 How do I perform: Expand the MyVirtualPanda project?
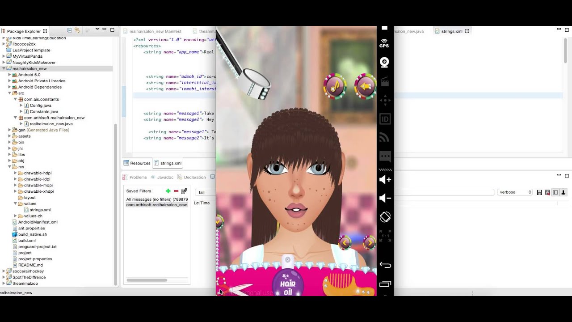point(4,56)
